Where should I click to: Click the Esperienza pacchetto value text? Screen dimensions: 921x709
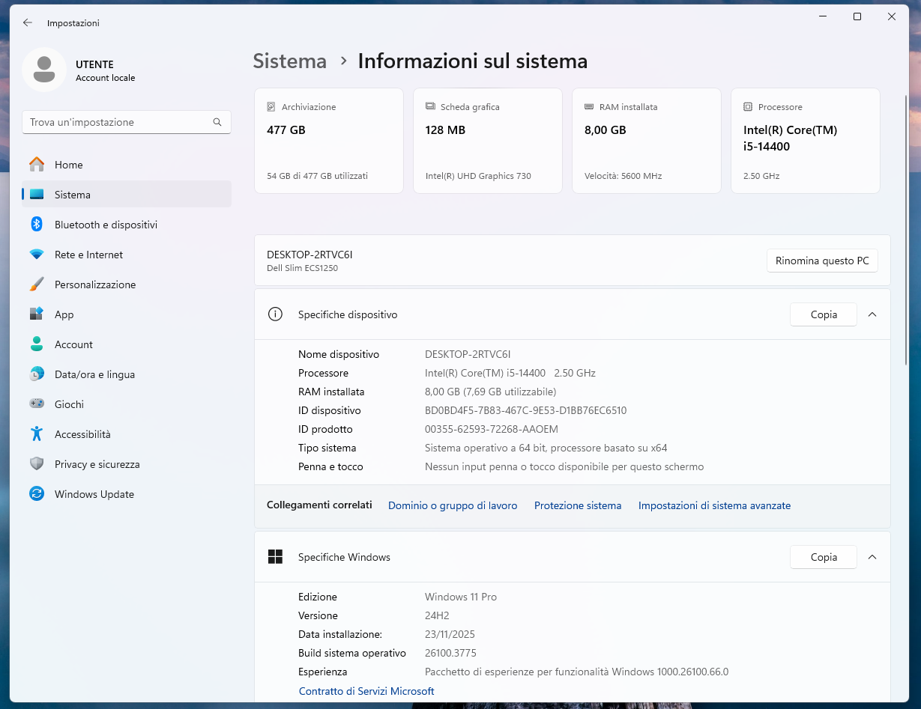[576, 672]
